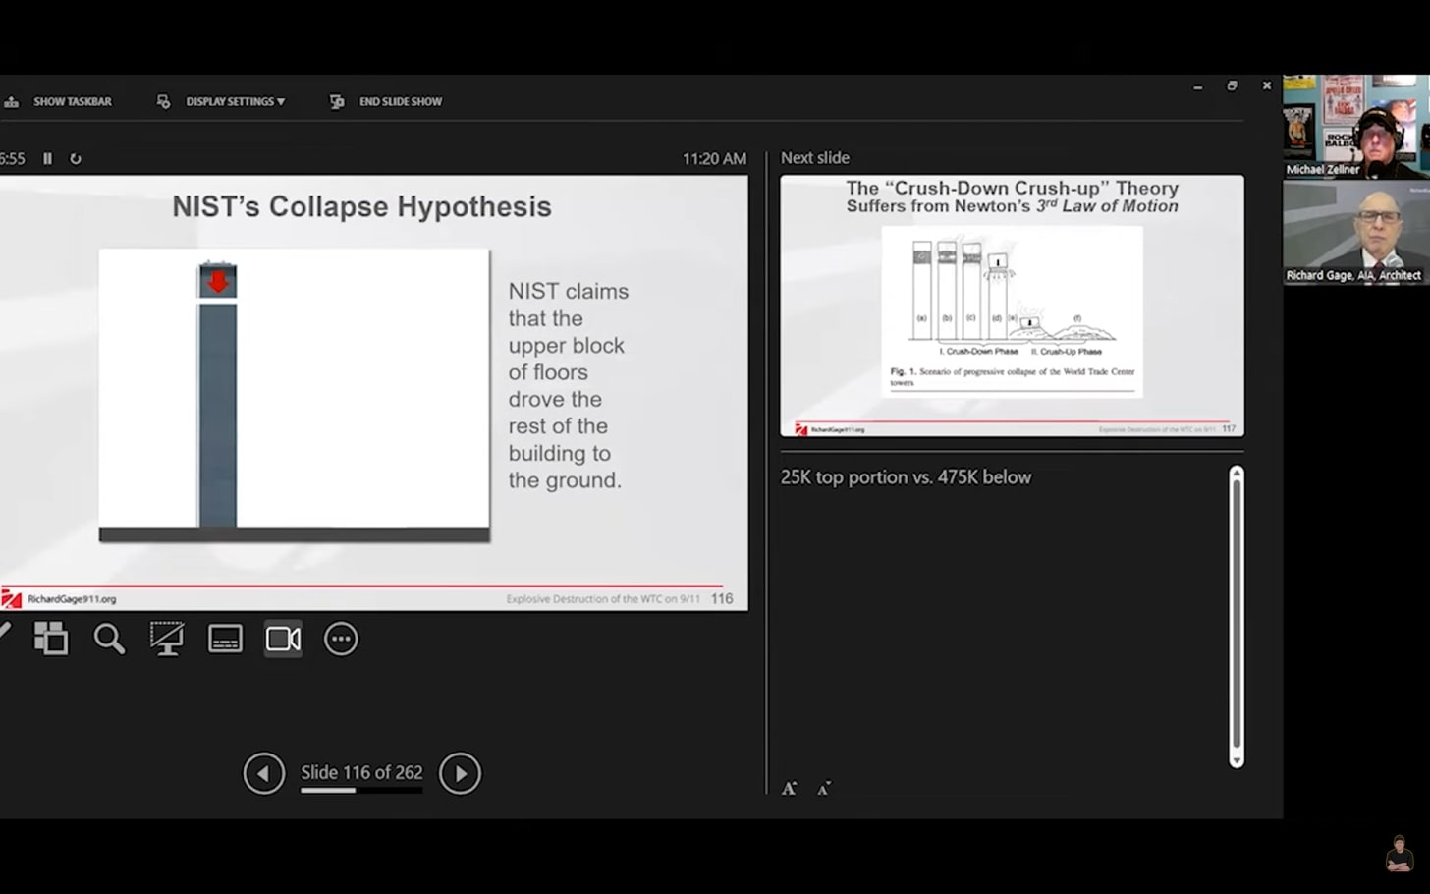Viewport: 1430px width, 894px height.
Task: Click the notes scrollbar up arrow
Action: click(1237, 473)
